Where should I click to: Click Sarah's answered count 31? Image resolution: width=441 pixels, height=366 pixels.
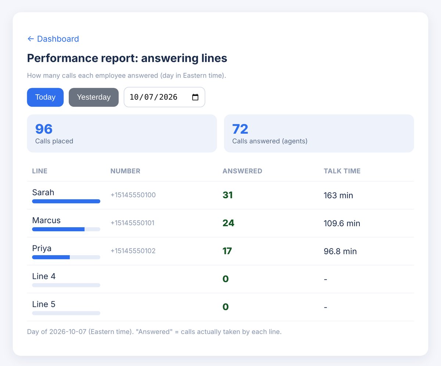(x=228, y=195)
